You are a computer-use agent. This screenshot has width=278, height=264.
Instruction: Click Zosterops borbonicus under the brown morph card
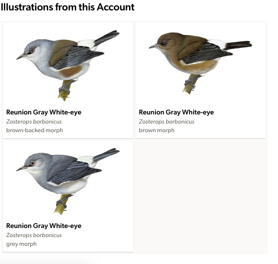pyautogui.click(x=166, y=122)
